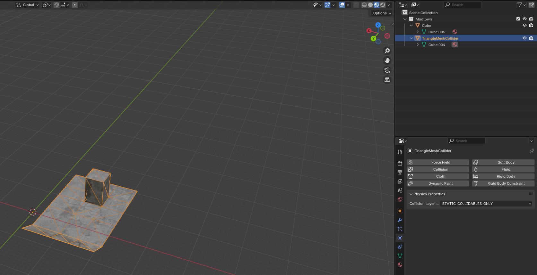
Task: Open the Scene properties tab
Action: 400,190
